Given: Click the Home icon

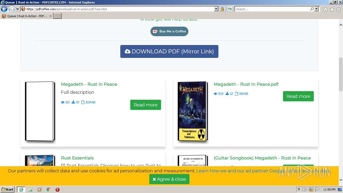Looking at the screenshot, I should (x=325, y=9).
